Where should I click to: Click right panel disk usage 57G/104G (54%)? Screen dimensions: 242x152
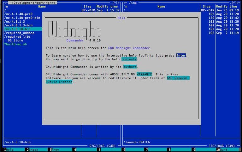[x=221, y=146]
